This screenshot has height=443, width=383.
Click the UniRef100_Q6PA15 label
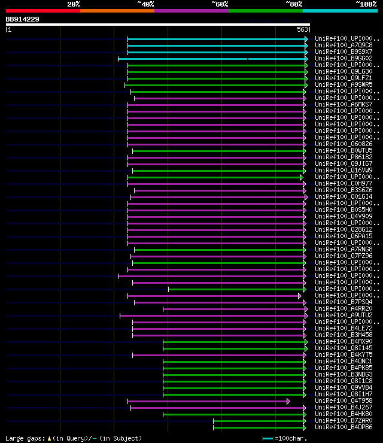point(344,236)
